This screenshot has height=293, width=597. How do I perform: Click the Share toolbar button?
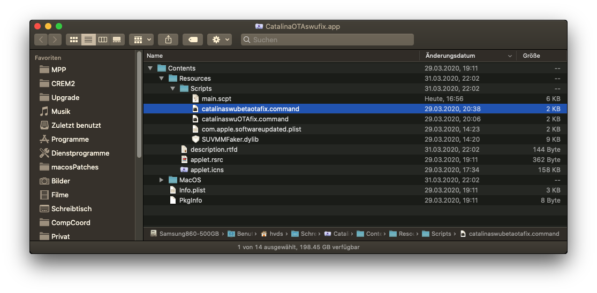[x=168, y=40]
